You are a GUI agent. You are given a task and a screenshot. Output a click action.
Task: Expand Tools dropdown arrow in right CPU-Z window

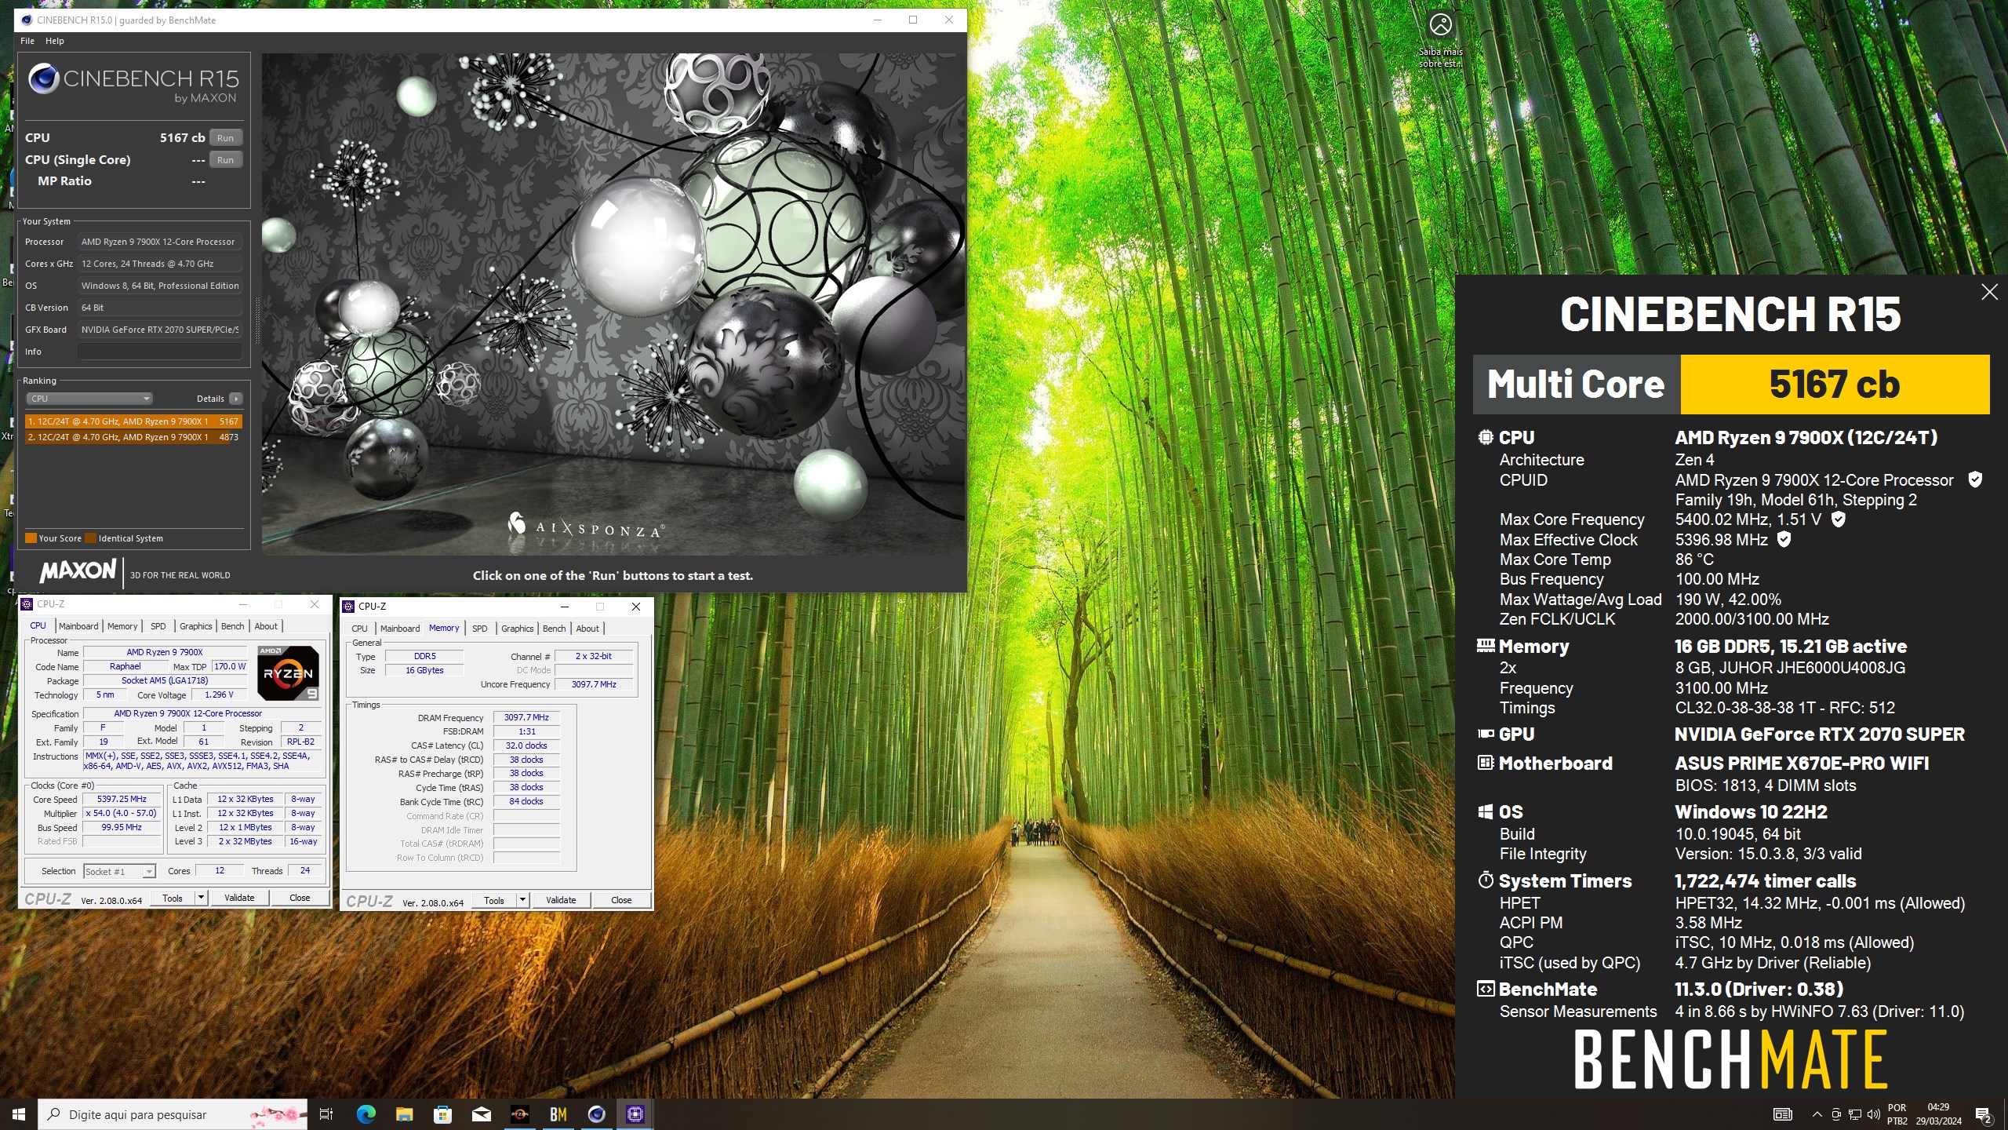(x=522, y=900)
